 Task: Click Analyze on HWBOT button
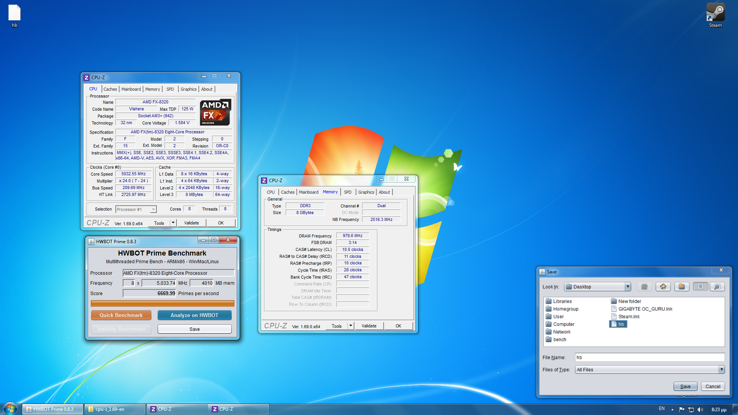tap(194, 315)
